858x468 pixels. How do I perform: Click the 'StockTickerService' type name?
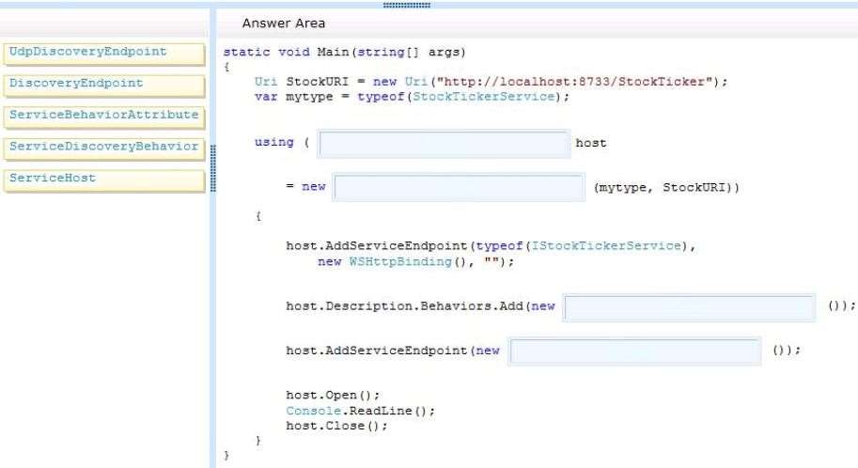[x=484, y=97]
